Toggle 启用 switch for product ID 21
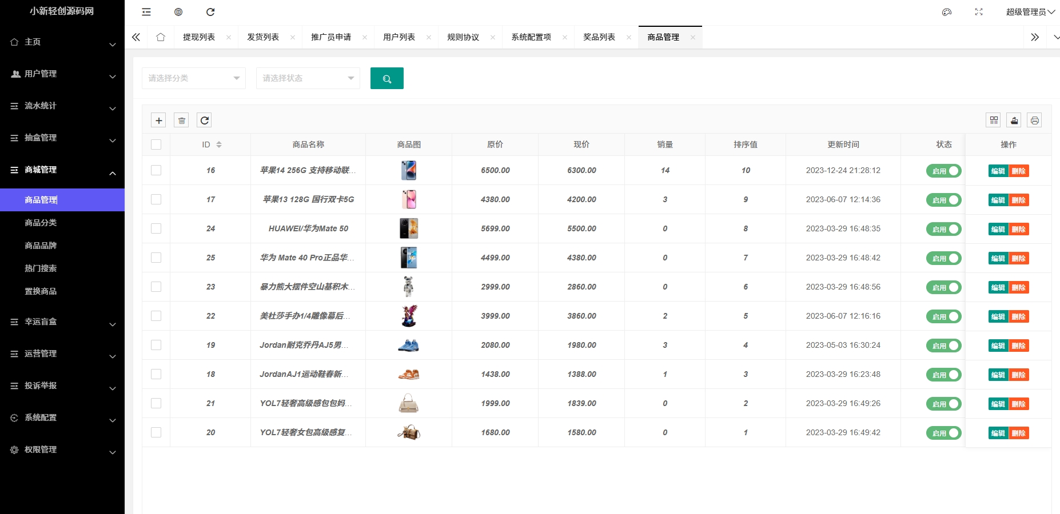This screenshot has width=1060, height=514. point(944,404)
